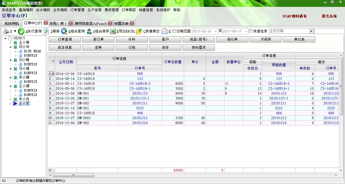Click the horizontal scrollbar thumb under the grid
Viewport: 345px width, 184px height.
pyautogui.click(x=74, y=175)
